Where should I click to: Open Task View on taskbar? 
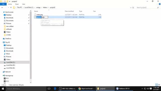(49, 89)
